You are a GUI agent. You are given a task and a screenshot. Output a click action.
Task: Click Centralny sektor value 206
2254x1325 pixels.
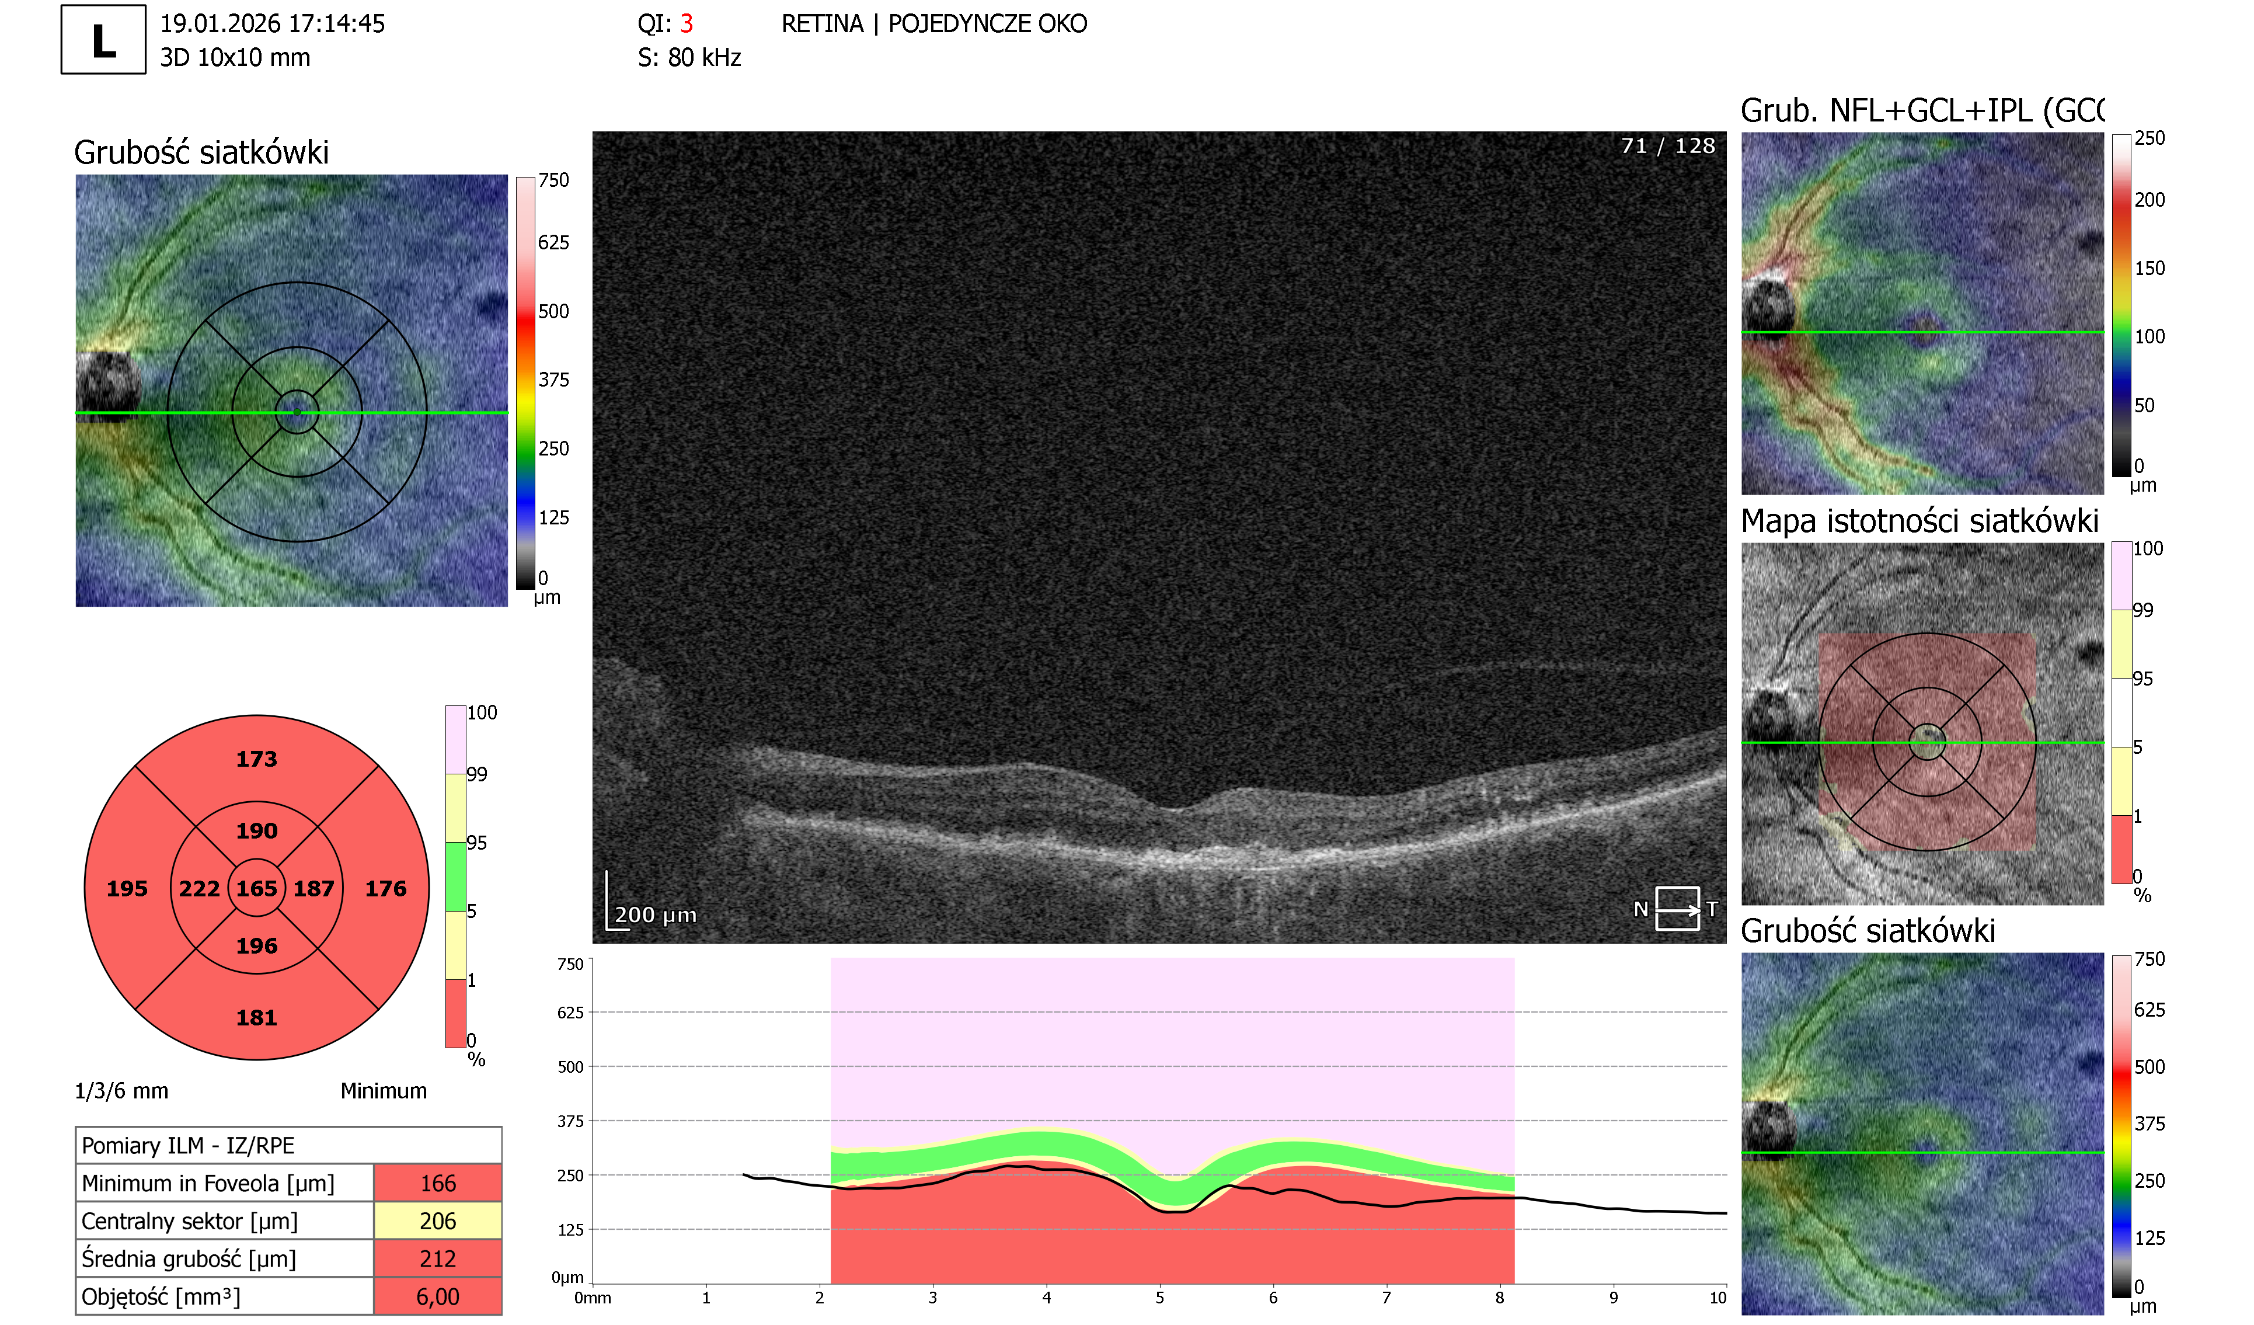tap(437, 1220)
